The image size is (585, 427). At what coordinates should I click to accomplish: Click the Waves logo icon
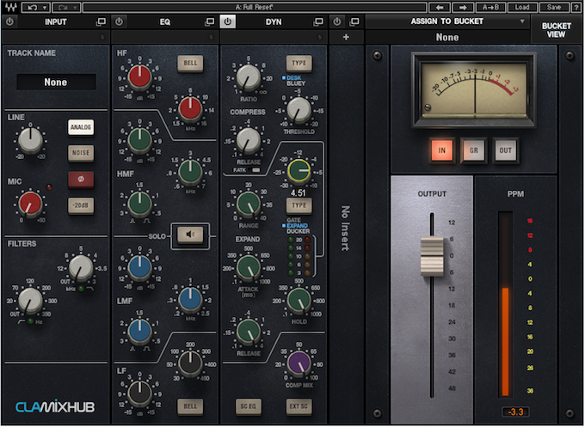(x=10, y=7)
